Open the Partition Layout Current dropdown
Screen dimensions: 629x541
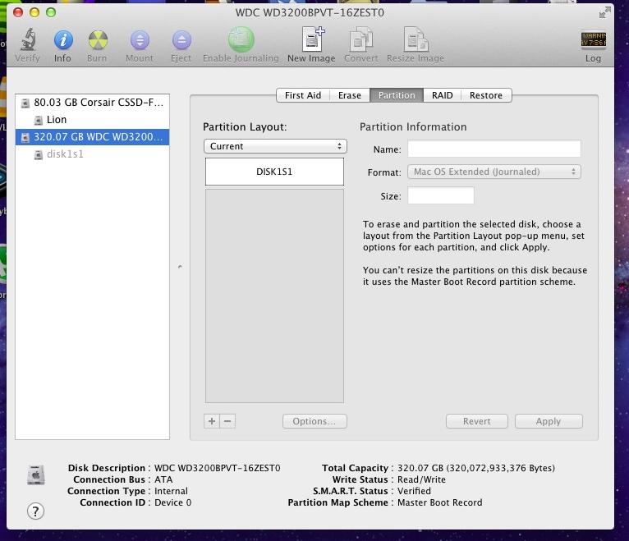[x=275, y=146]
